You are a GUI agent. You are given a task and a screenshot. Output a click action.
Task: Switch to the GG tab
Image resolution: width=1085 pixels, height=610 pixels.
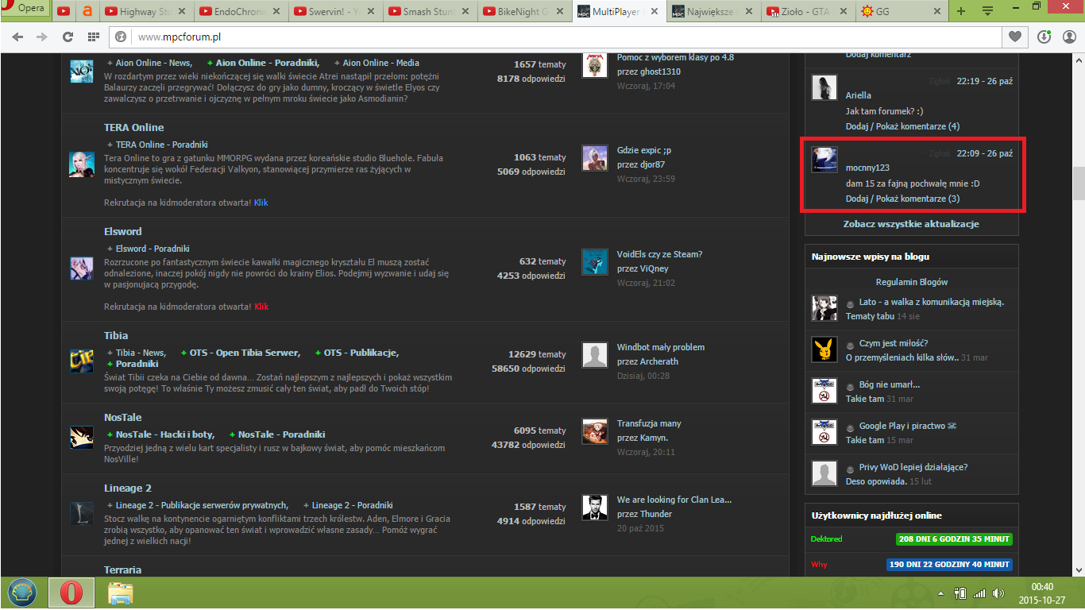click(902, 11)
